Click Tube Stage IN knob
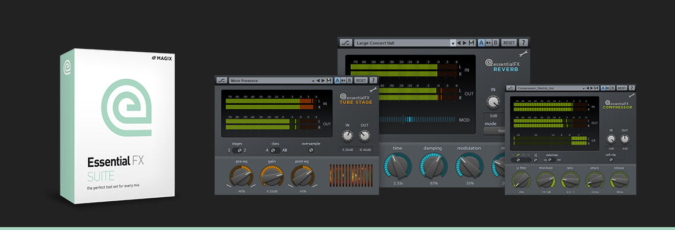This screenshot has height=230, width=675. click(347, 136)
